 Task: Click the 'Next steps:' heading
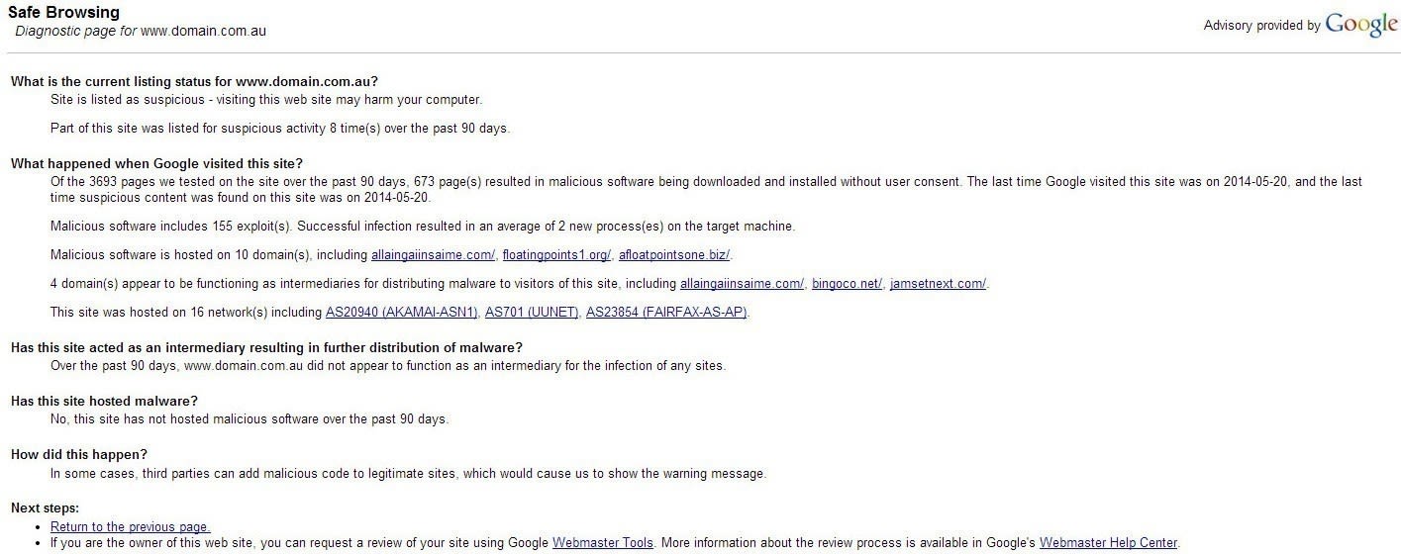[x=45, y=508]
